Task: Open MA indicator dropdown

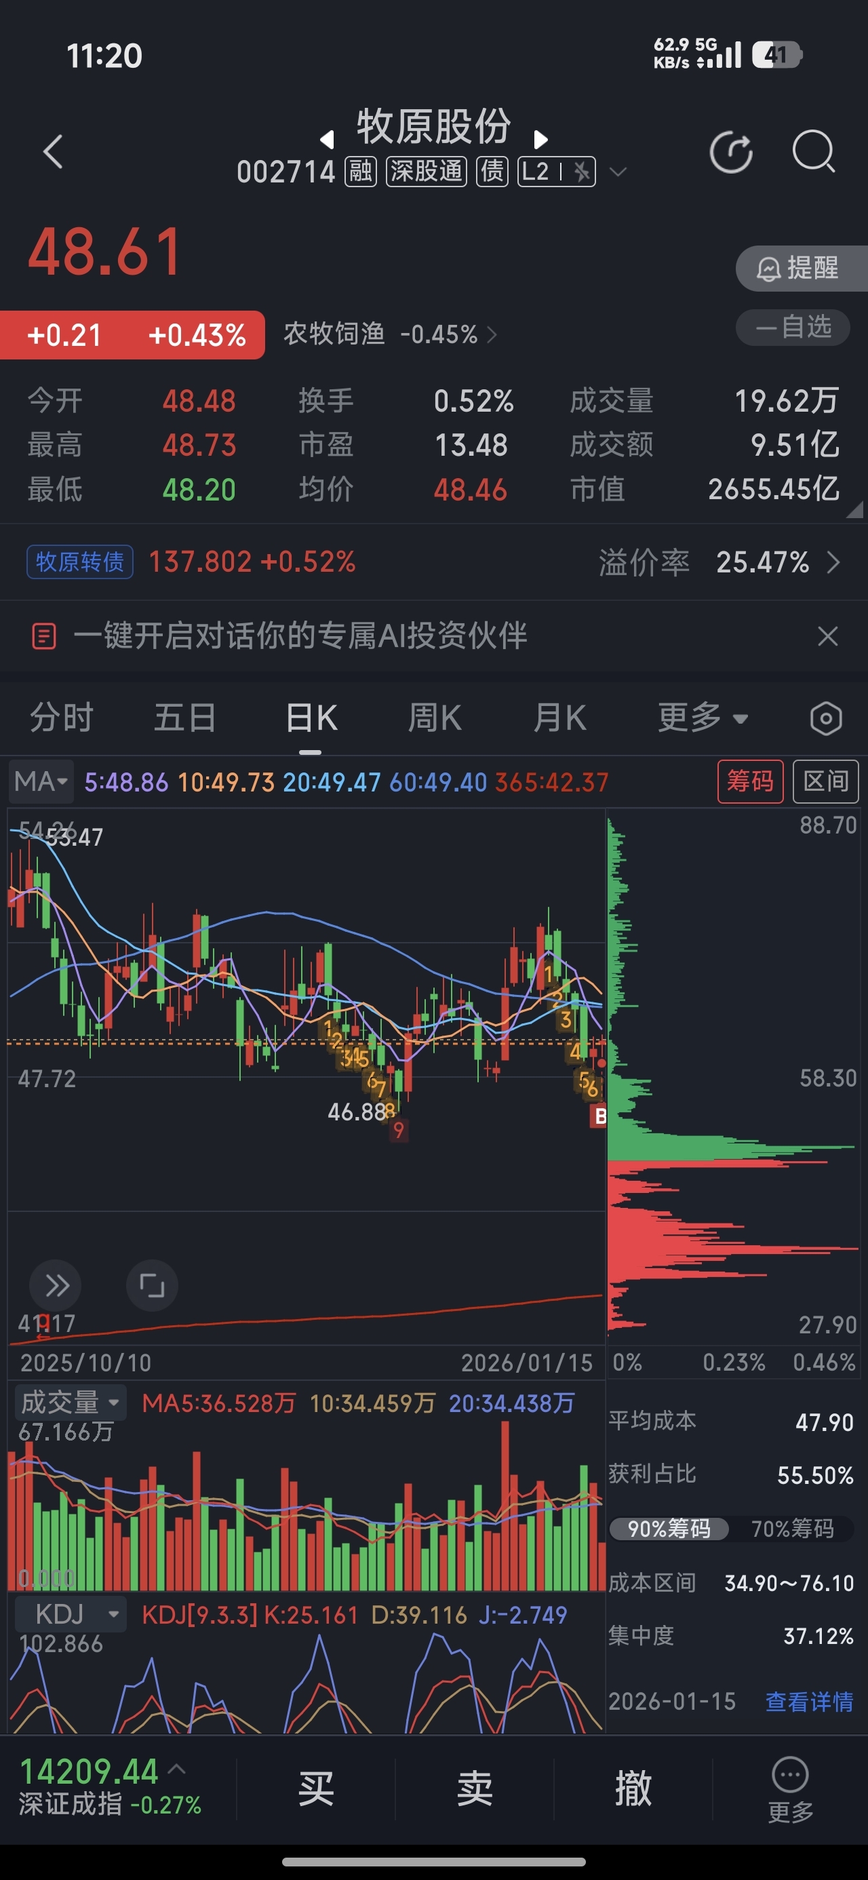Action: pos(41,781)
